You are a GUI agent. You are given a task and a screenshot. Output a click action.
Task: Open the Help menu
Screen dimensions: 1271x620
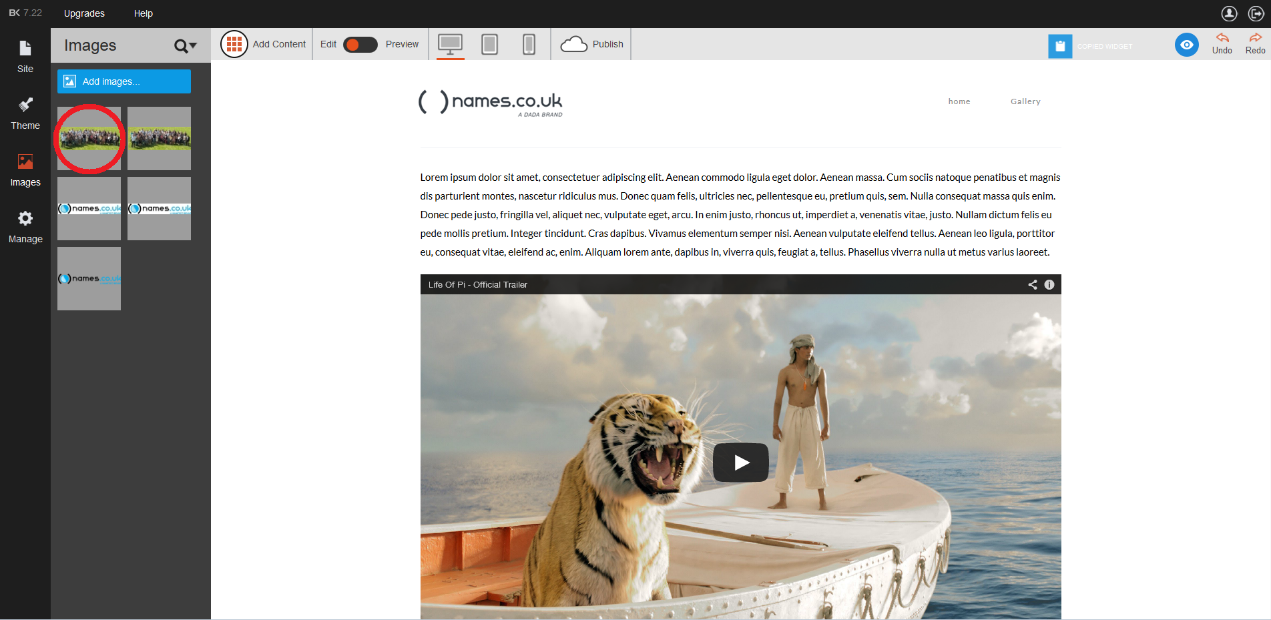(x=144, y=13)
